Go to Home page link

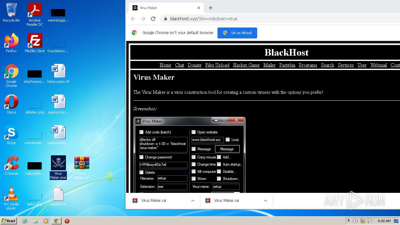coord(165,65)
